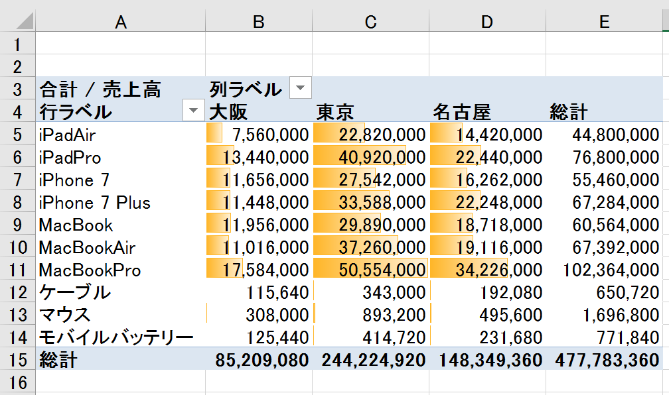This screenshot has width=669, height=395.
Task: Click the cell showing 67,392,000
Action: coord(604,247)
